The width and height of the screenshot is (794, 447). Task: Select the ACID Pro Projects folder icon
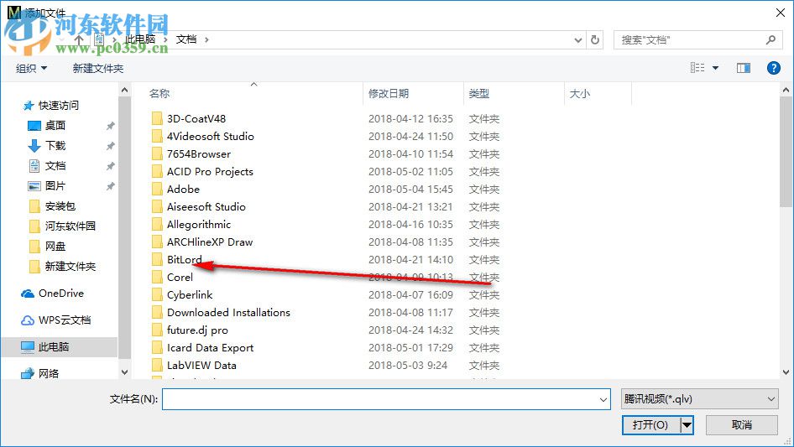point(157,172)
